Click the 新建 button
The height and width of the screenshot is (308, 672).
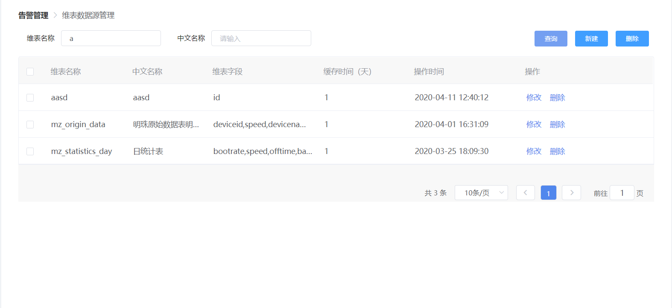tap(591, 38)
